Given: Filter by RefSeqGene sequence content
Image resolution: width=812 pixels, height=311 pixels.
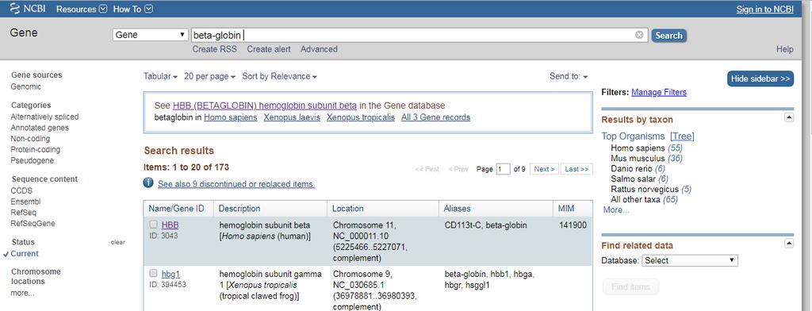Looking at the screenshot, I should click(x=33, y=224).
